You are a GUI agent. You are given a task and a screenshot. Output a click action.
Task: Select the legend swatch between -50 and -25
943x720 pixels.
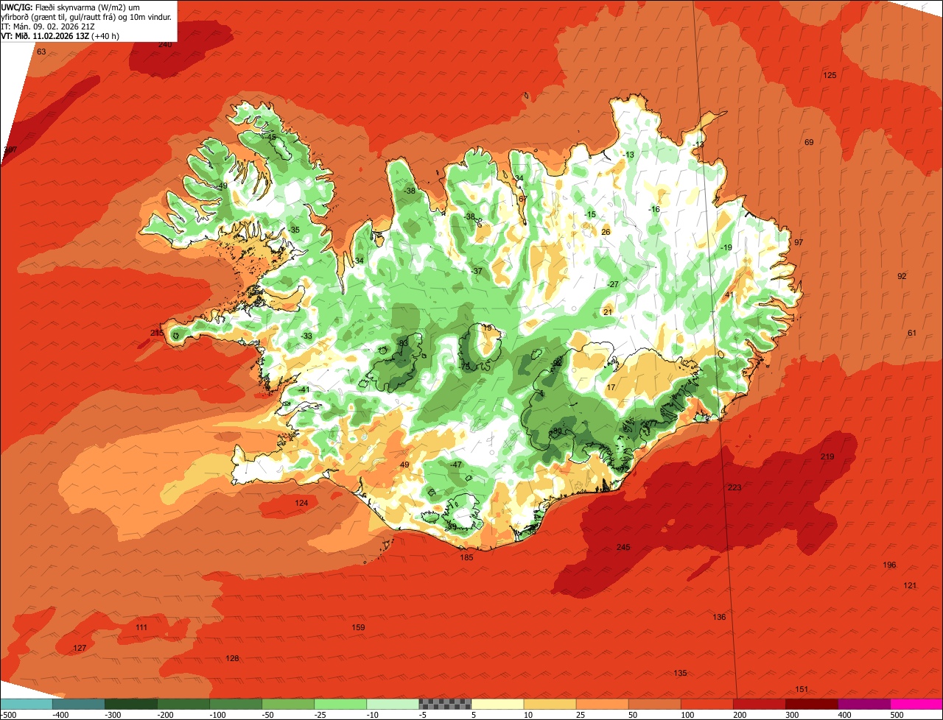[289, 704]
